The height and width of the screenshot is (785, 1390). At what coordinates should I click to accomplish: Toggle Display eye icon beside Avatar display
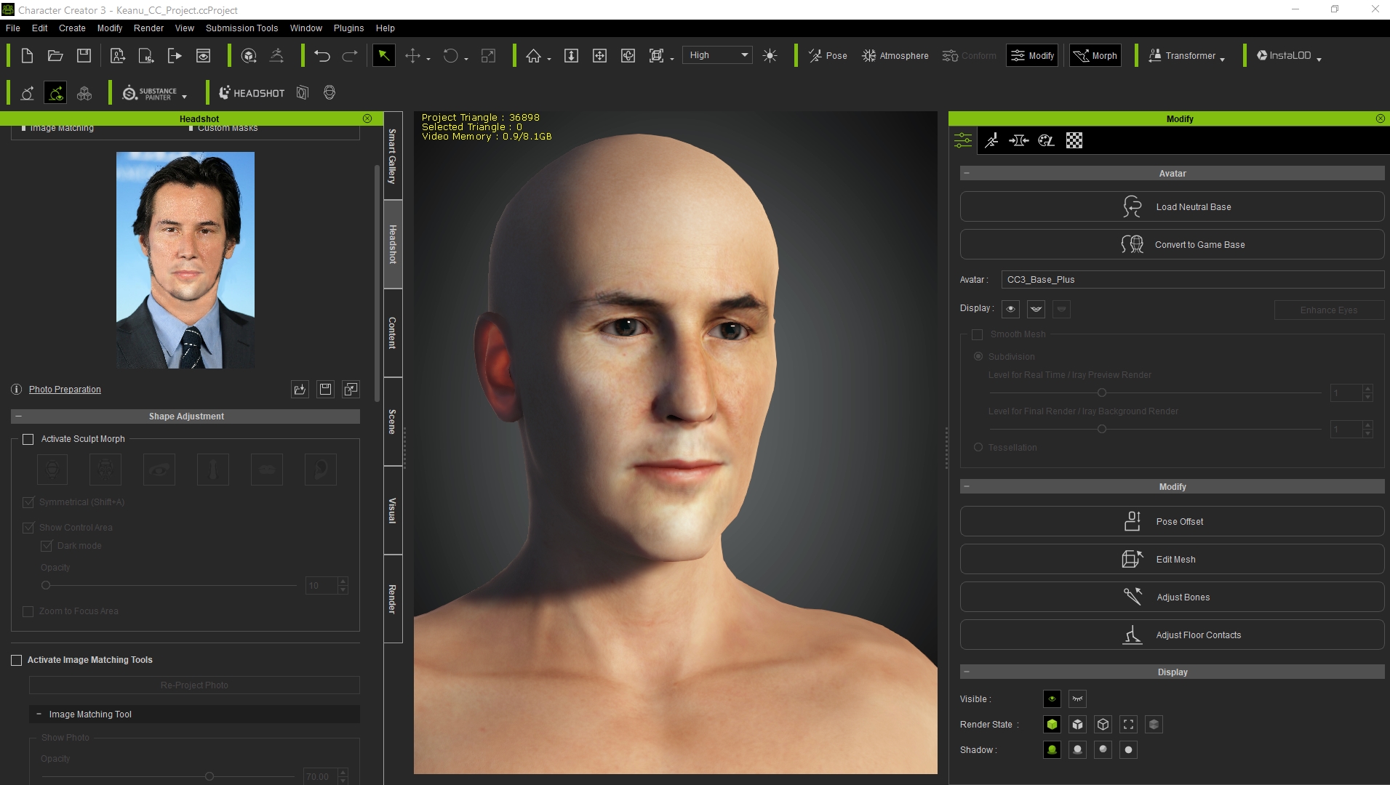(x=1010, y=309)
